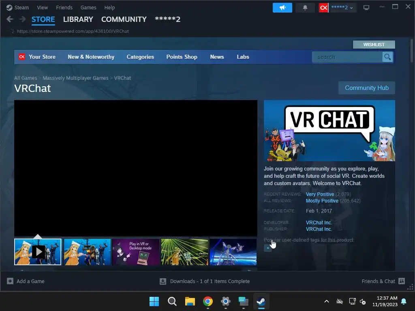Open the notifications bell

click(305, 8)
